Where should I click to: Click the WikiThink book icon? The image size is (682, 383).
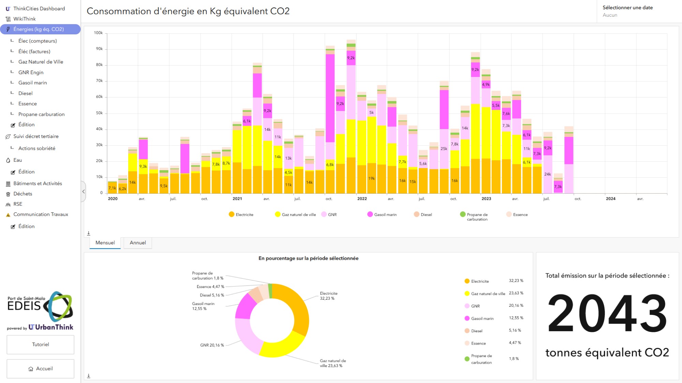click(8, 19)
